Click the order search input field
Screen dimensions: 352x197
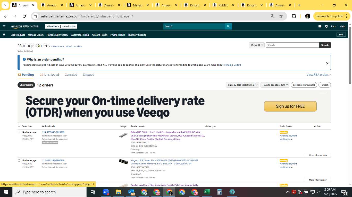point(292,45)
